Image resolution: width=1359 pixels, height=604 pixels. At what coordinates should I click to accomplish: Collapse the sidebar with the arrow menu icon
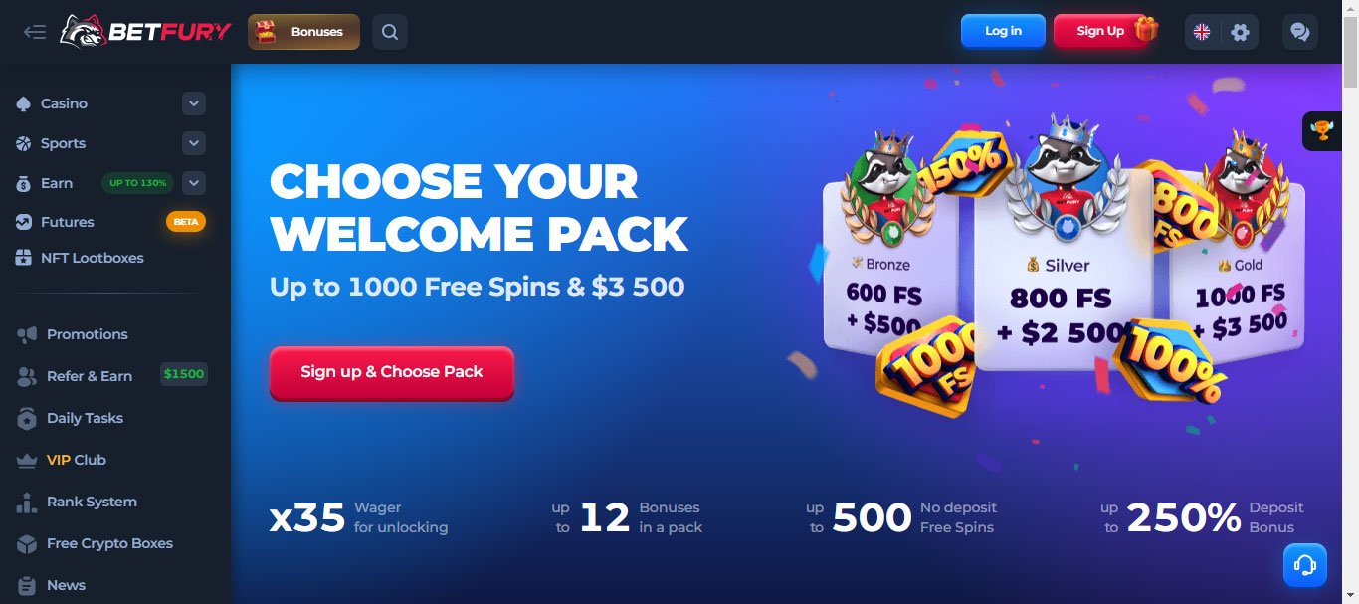(x=35, y=32)
